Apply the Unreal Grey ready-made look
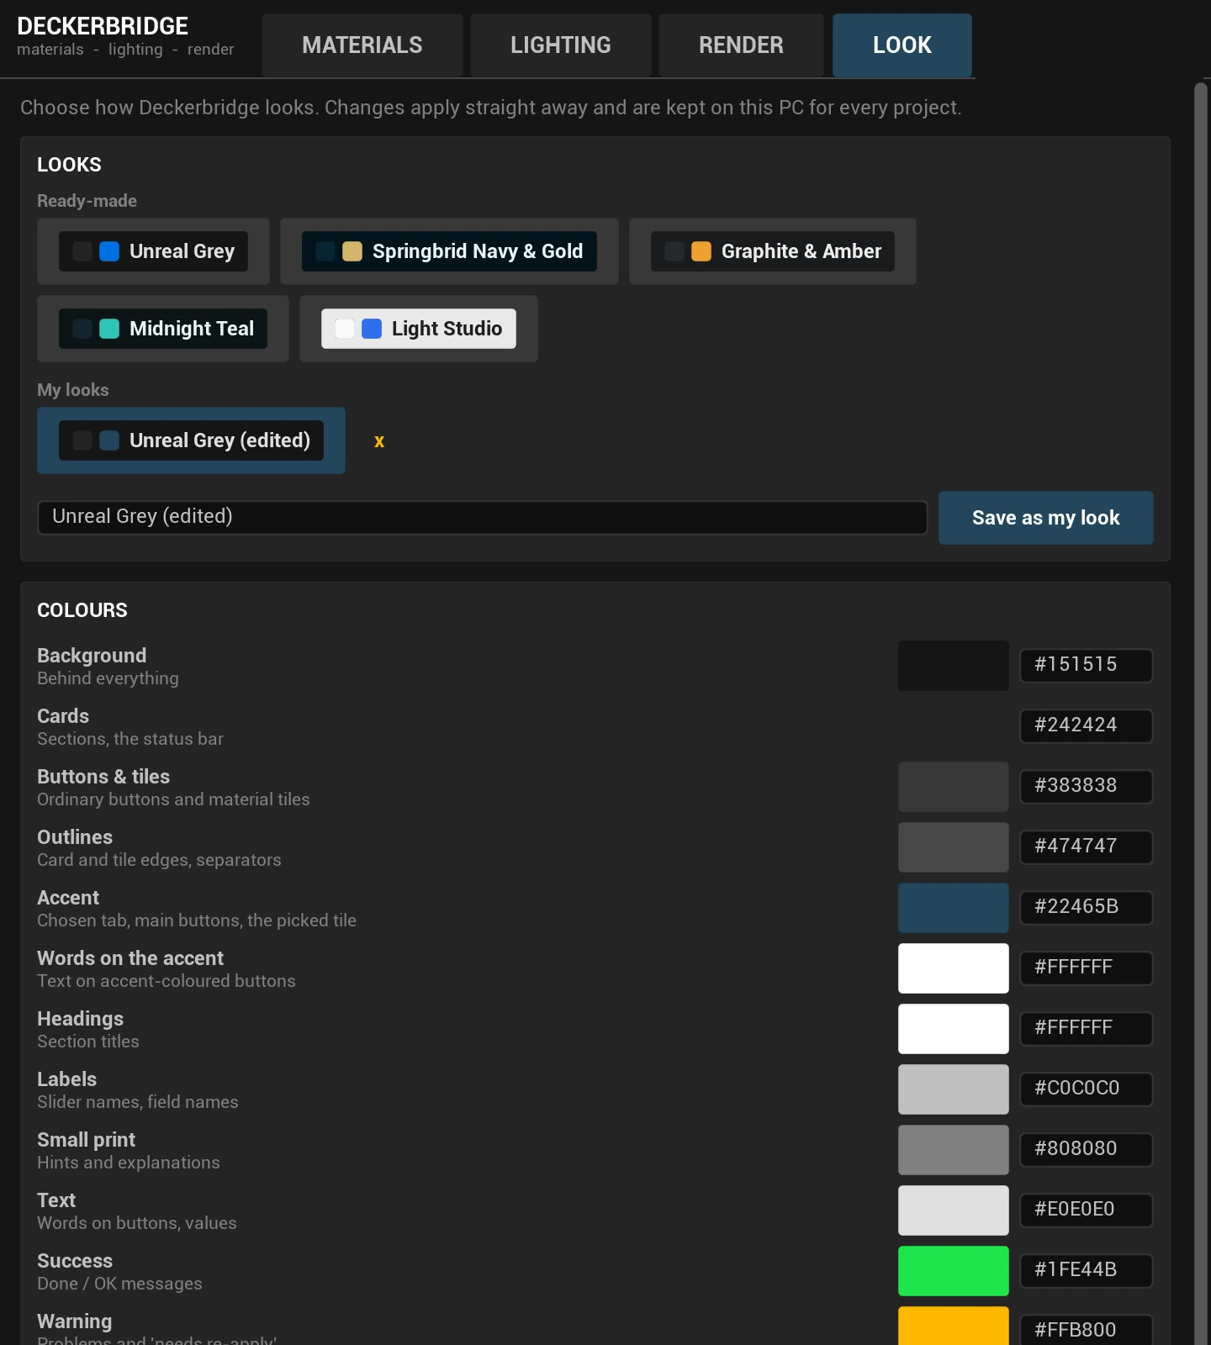Image resolution: width=1211 pixels, height=1345 pixels. 153,251
